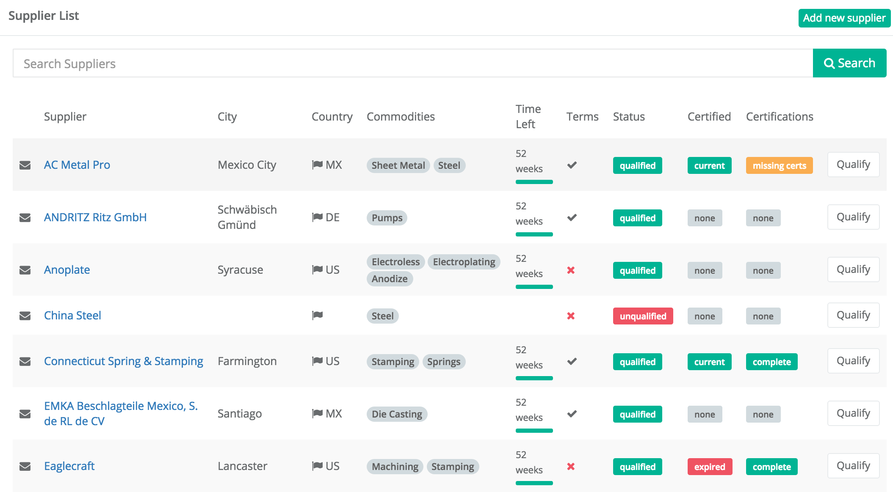Image resolution: width=893 pixels, height=492 pixels.
Task: Open the Eaglecraft supplier link
Action: click(x=69, y=466)
